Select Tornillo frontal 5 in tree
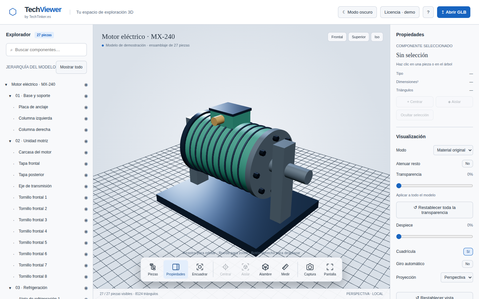The width and height of the screenshot is (479, 299). (x=33, y=243)
